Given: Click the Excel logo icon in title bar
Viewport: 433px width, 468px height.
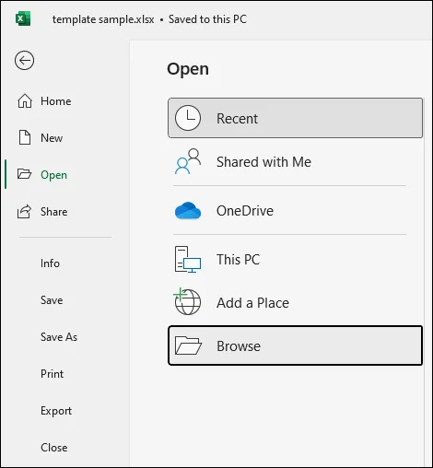Looking at the screenshot, I should click(23, 18).
